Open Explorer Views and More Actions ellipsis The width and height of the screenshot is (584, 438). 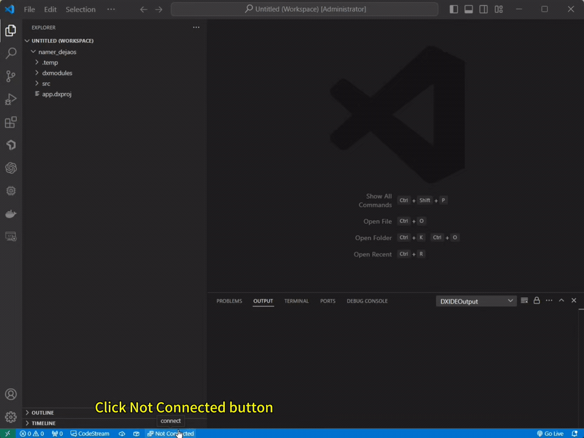point(196,27)
